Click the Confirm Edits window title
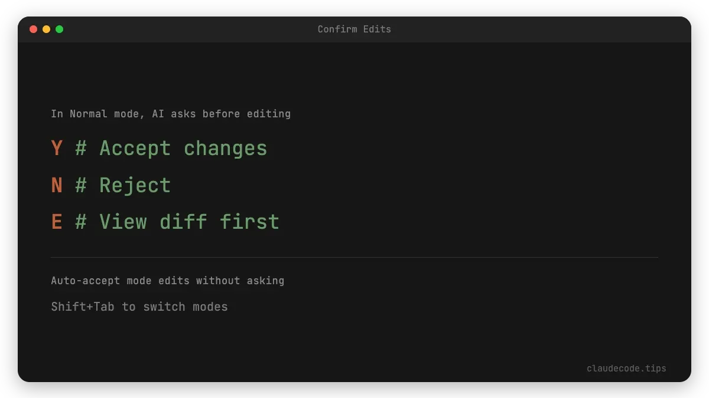Viewport: 709px width, 398px height. coord(354,29)
